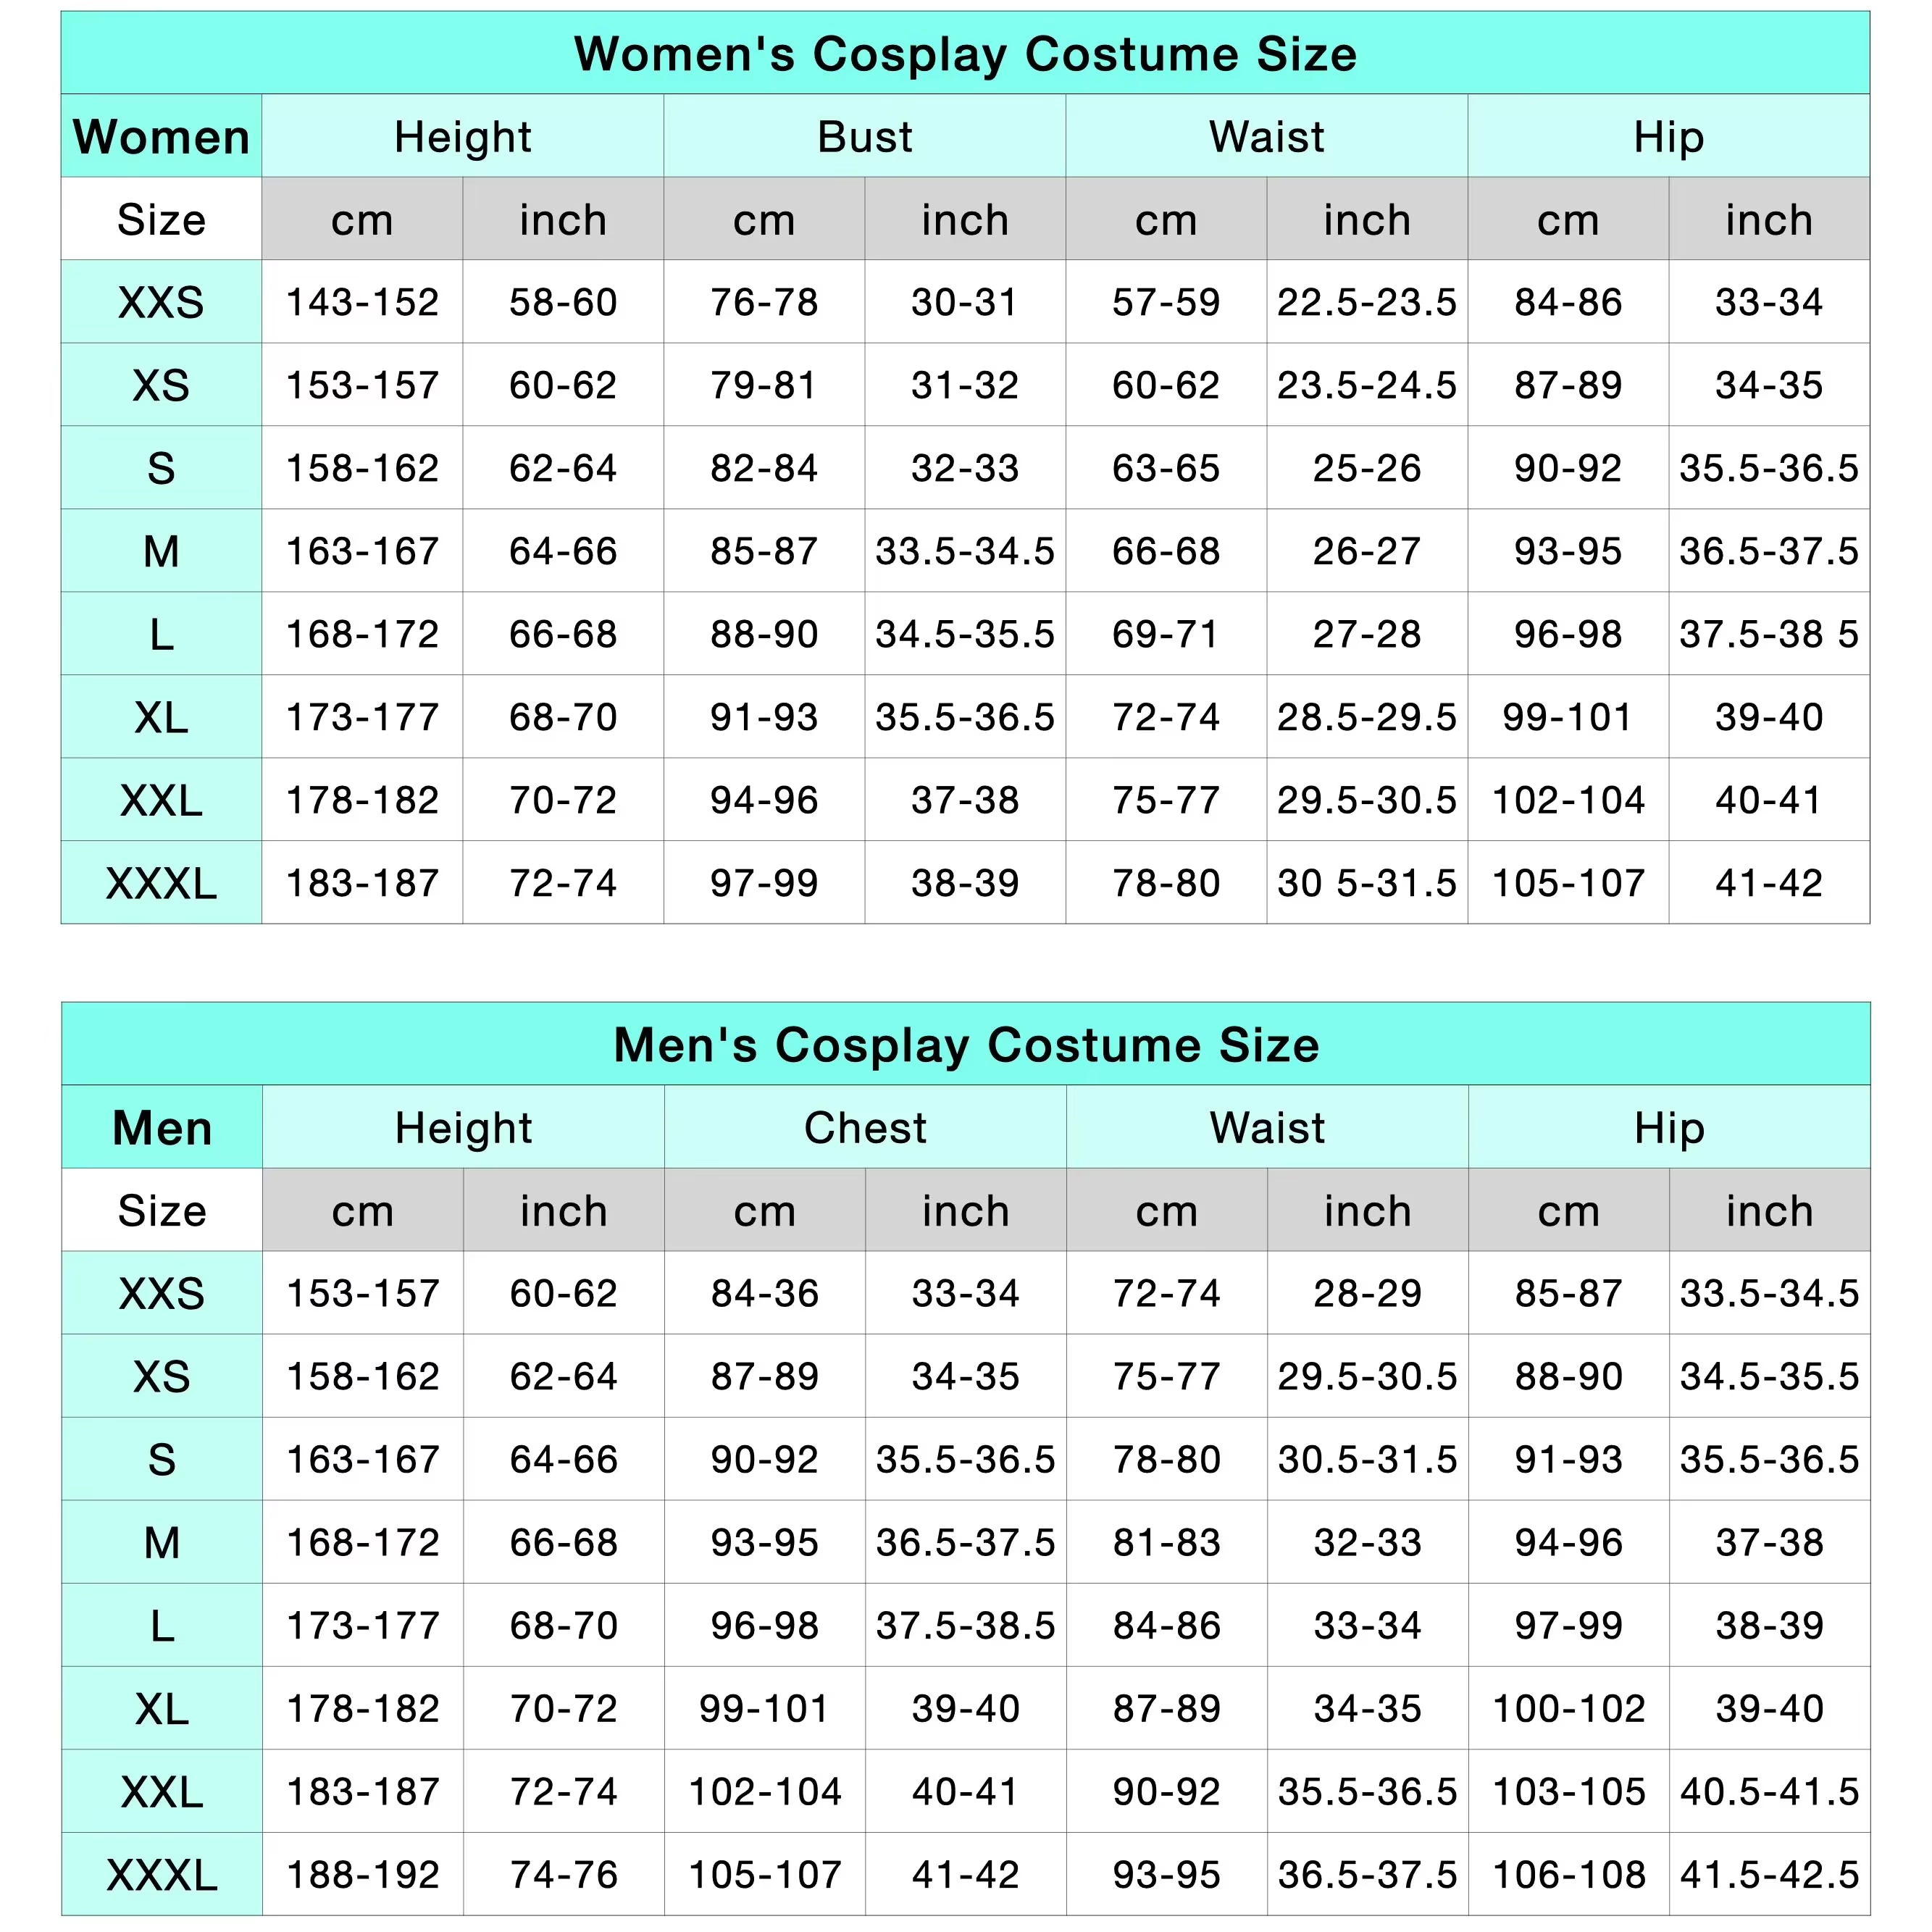
Task: Click the 41.5-42.5 hip inch cell
Action: pyautogui.click(x=1769, y=1875)
